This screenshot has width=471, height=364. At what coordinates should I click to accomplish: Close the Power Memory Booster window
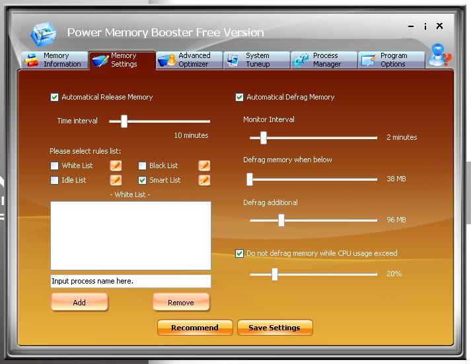[x=439, y=26]
